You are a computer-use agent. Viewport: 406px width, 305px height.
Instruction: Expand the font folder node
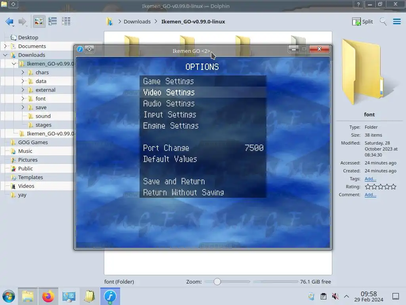[23, 98]
